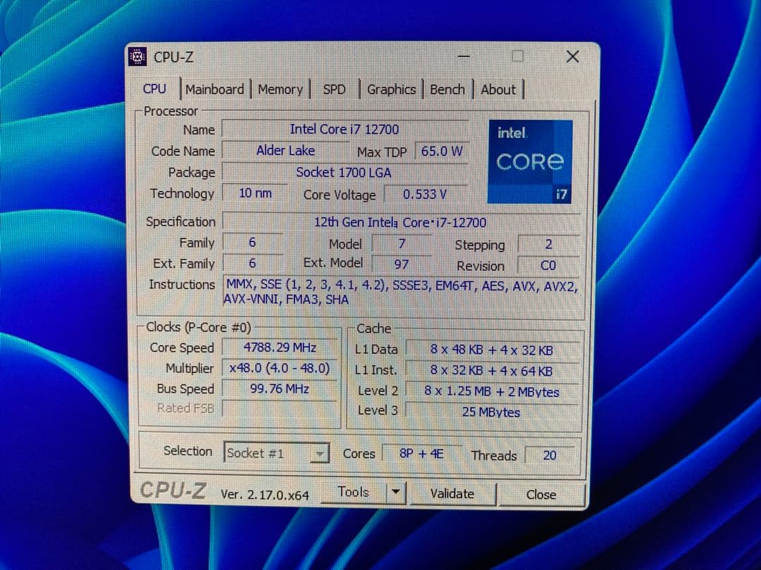Viewport: 761px width, 570px height.
Task: Click the Multiplier value x48.0 (4.0 - 48.0)
Action: coord(280,368)
